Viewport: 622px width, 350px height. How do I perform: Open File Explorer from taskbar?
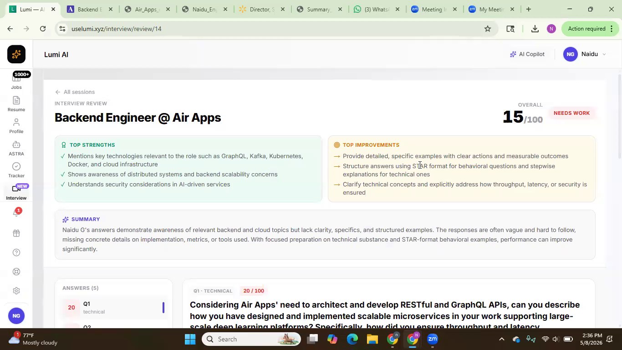tap(372, 339)
